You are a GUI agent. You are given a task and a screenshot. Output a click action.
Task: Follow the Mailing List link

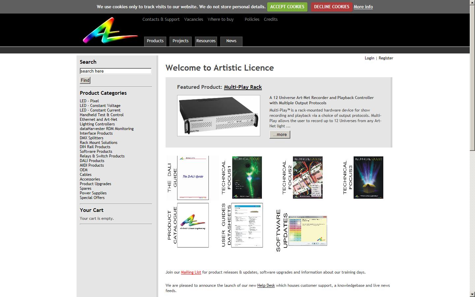click(x=191, y=272)
